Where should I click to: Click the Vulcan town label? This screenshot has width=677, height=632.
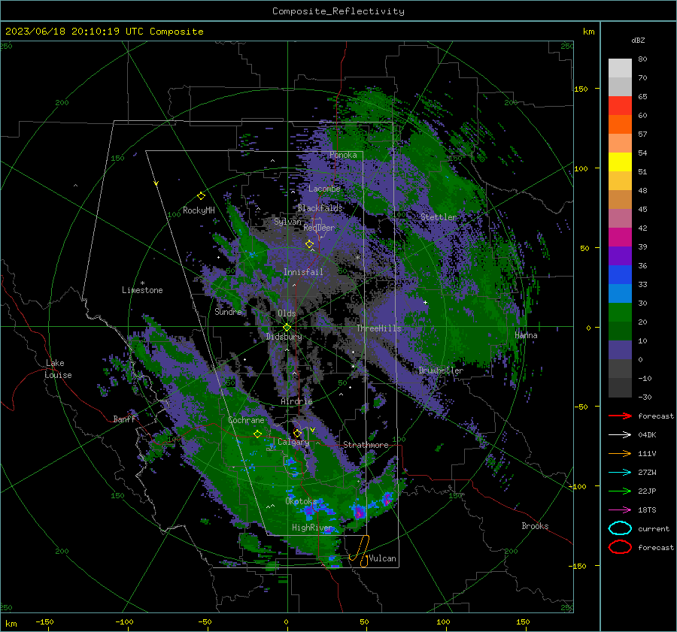[x=382, y=558]
